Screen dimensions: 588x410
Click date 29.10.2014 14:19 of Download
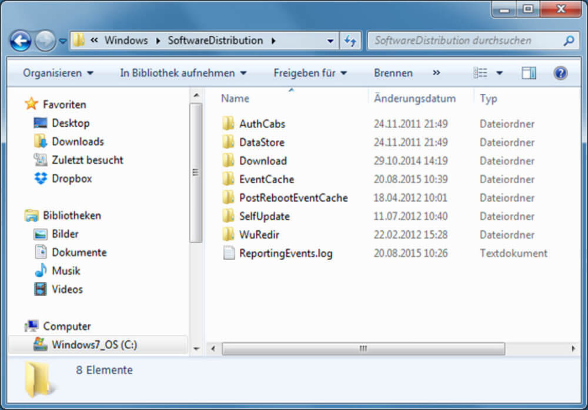pyautogui.click(x=410, y=161)
